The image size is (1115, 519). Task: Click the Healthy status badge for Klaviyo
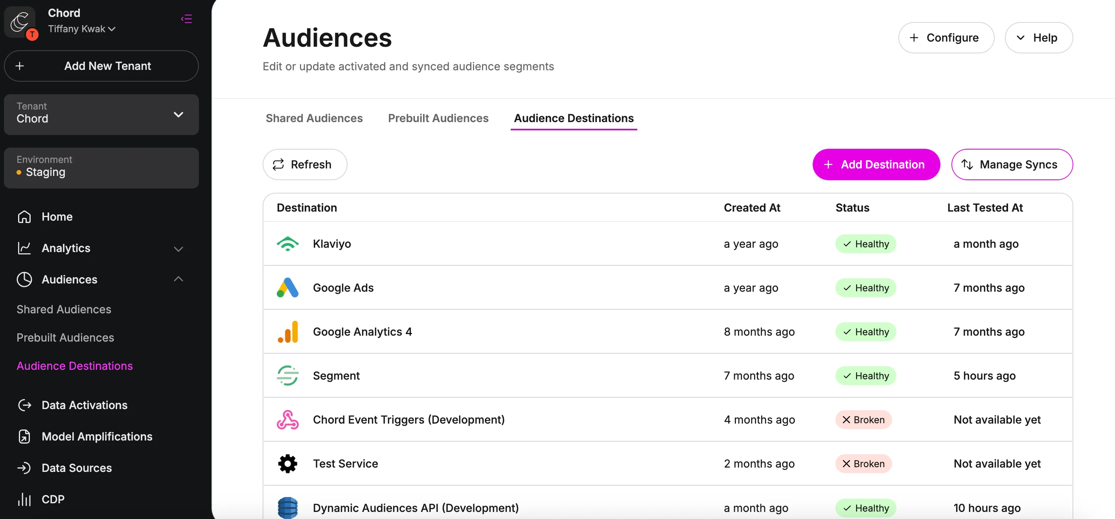coord(865,244)
